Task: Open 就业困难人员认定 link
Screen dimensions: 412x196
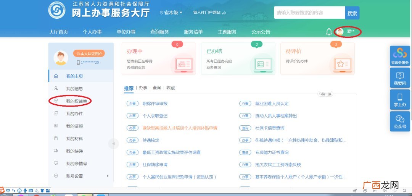Action: point(272,104)
